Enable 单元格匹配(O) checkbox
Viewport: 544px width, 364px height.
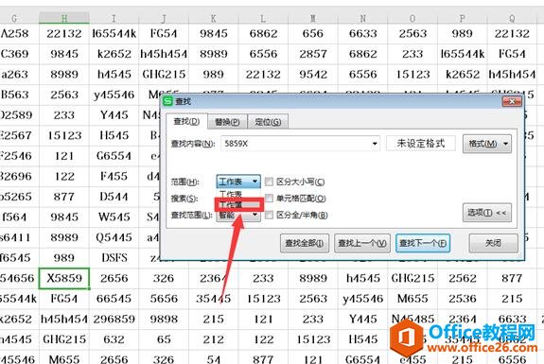coord(269,199)
